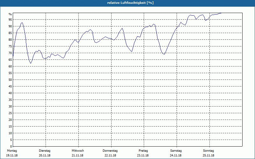Click the Monday humidity peak near 92%
Screen dimensions: 255x159
click(22, 23)
